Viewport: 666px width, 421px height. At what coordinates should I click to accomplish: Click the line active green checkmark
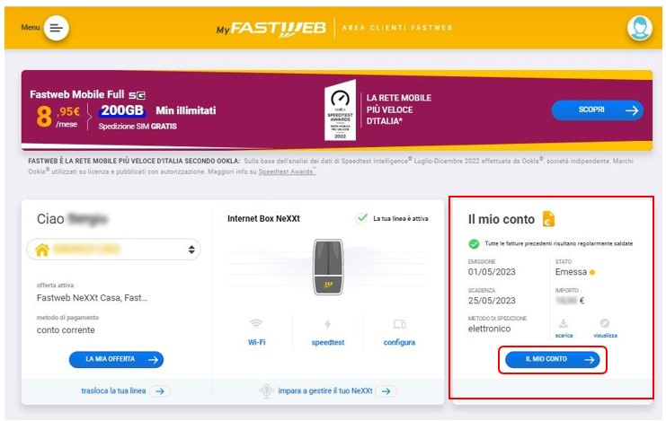[x=361, y=218]
